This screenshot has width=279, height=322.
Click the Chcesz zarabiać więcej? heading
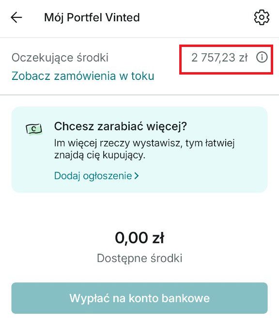click(121, 126)
